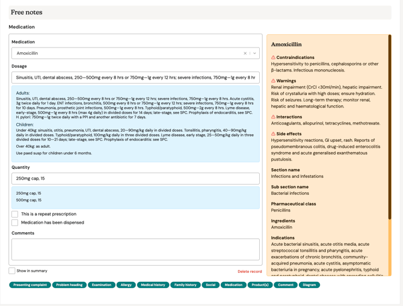403x306 pixels.
Task: Click the Delete record link
Action: click(249, 272)
